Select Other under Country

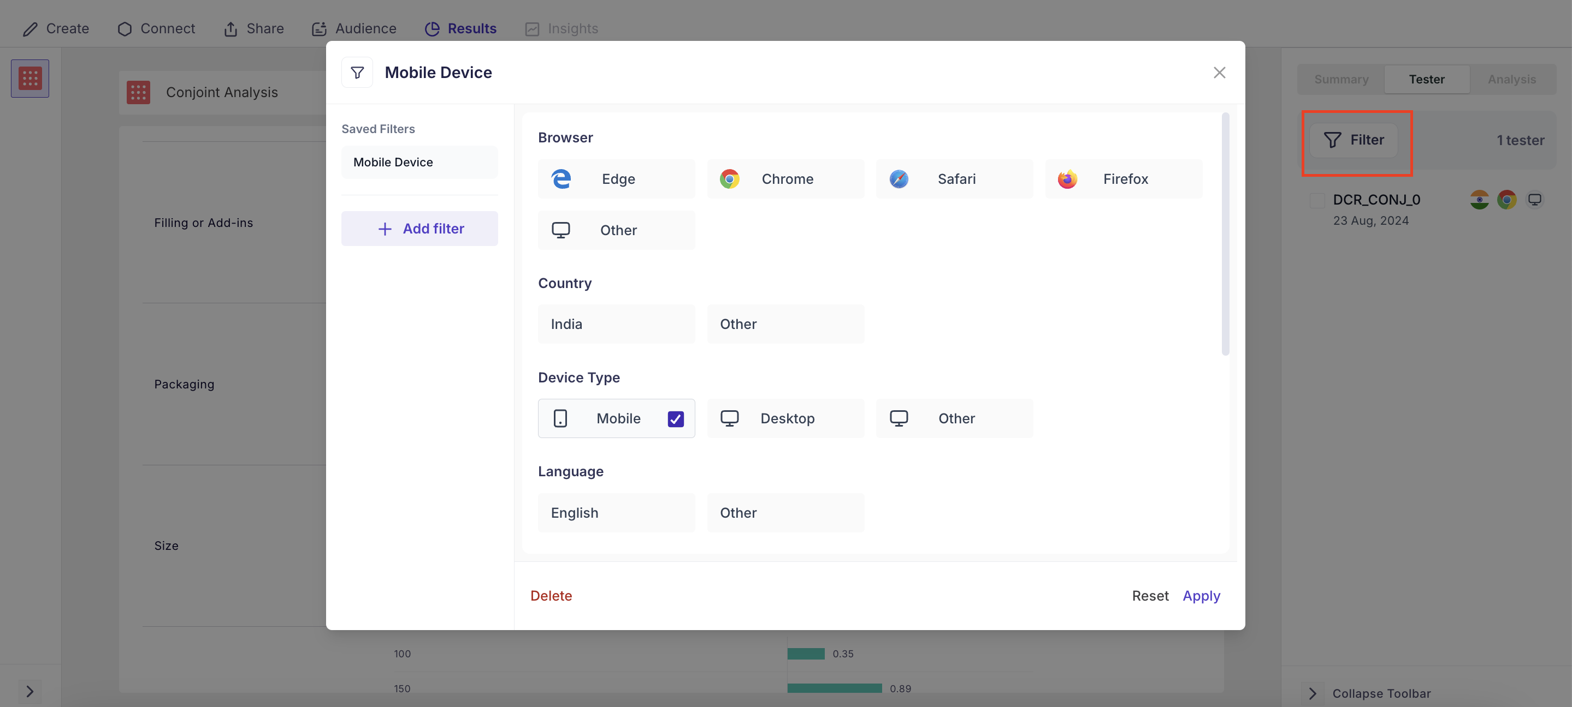785,323
